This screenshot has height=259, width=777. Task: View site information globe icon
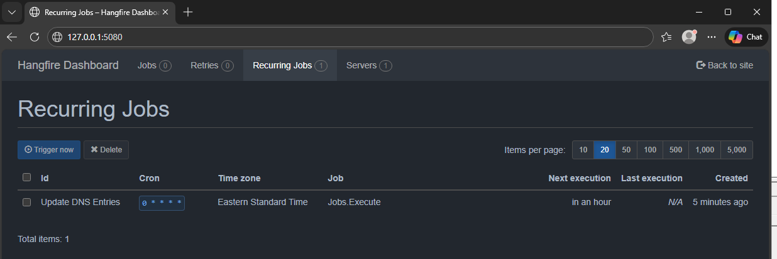57,37
